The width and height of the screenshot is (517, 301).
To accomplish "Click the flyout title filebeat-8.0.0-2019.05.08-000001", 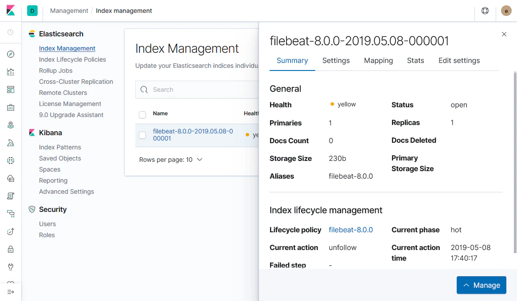I will coord(359,41).
